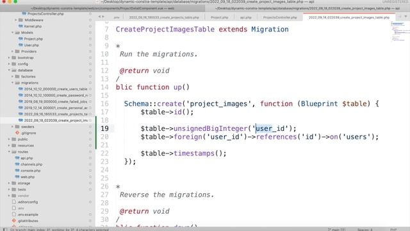Screen dimensions: 410x231
Task: Click the Project.php file icon in Models
Action: 20,38
